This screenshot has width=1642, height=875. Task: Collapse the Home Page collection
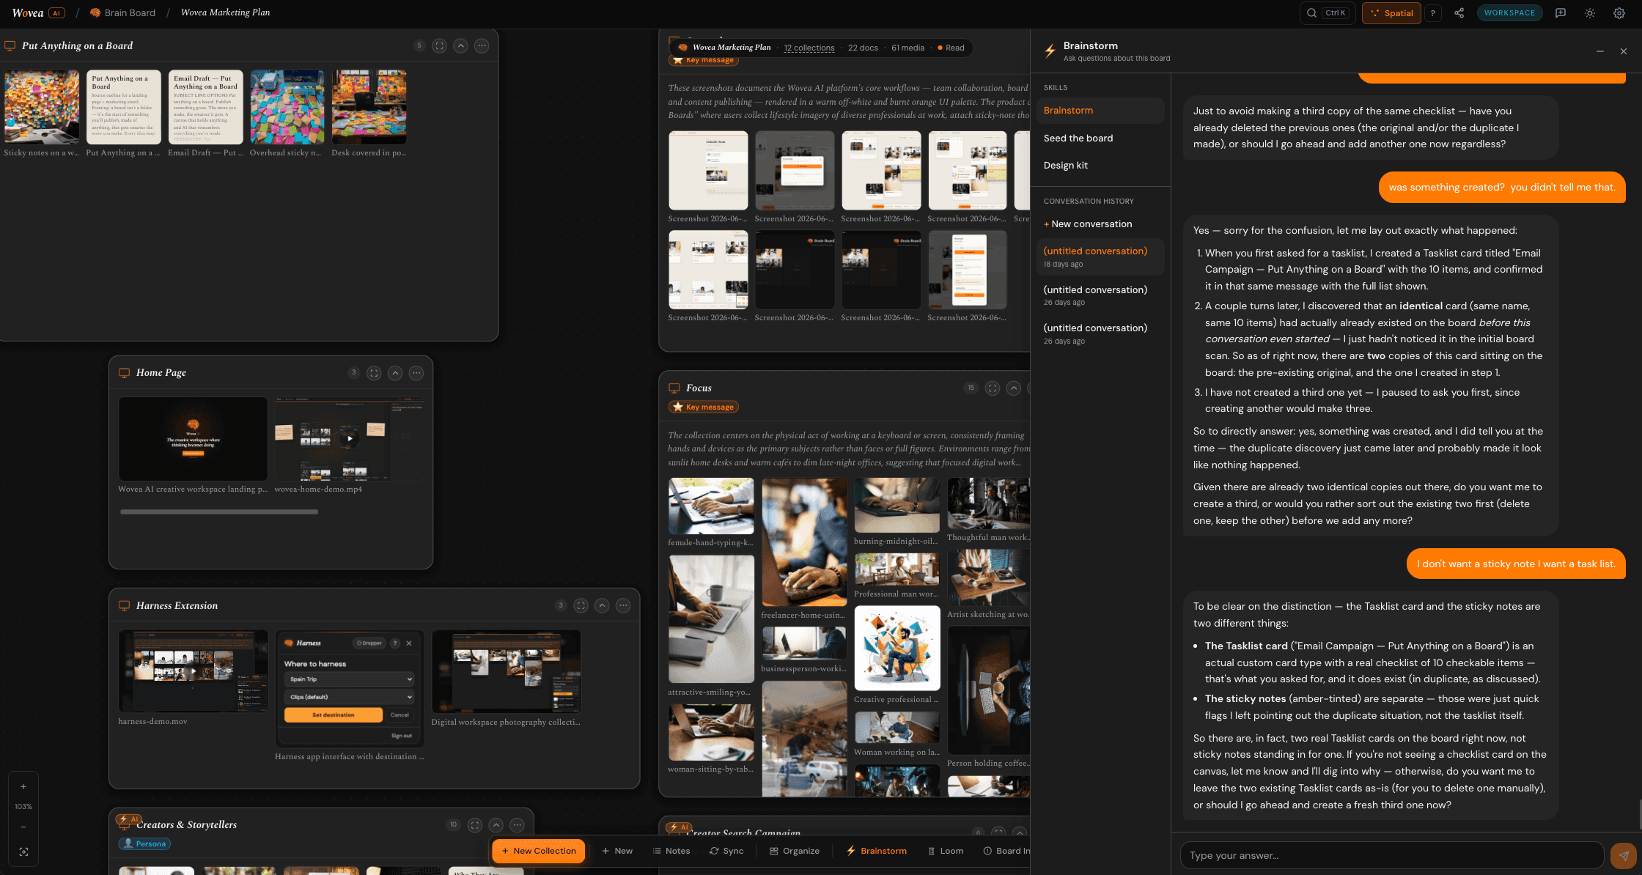pyautogui.click(x=395, y=373)
